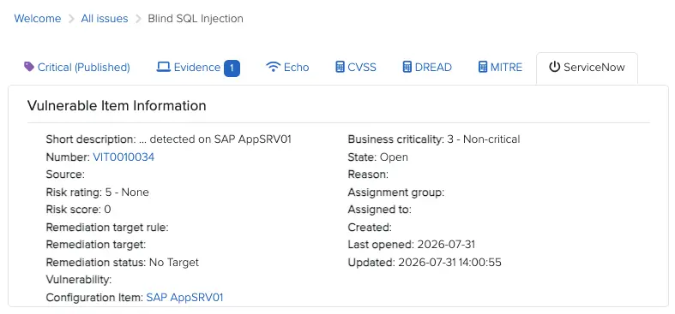Image resolution: width=675 pixels, height=314 pixels.
Task: Open the Critical (Published) tab
Action: click(77, 68)
